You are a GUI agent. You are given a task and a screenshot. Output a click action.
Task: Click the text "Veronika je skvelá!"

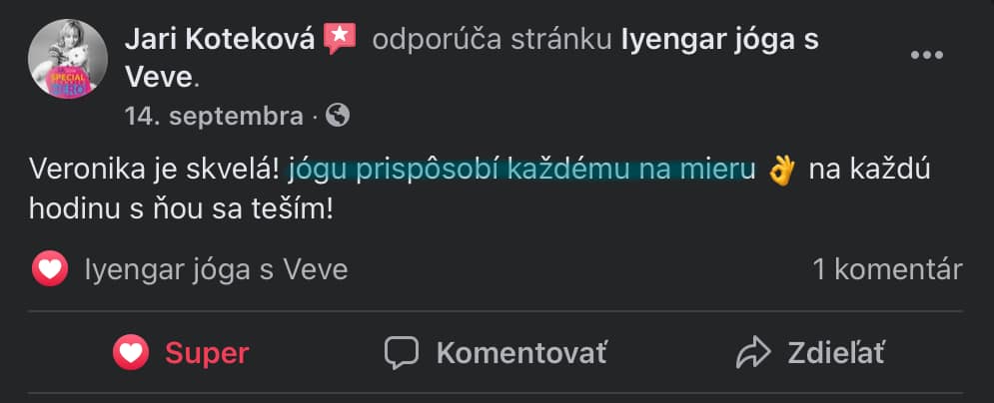point(155,171)
